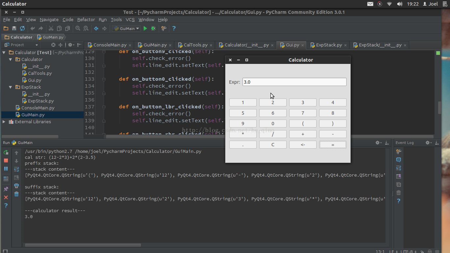
Task: Click the Help question mark in main toolbar
Action: pyautogui.click(x=174, y=29)
